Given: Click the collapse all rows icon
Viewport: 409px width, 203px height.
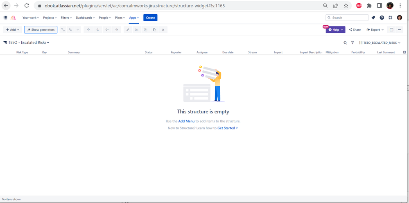Looking at the screenshot, I should 70,30.
